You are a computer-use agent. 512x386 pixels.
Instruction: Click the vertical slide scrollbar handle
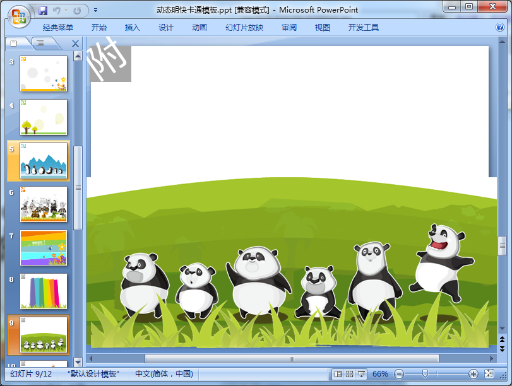coord(502,245)
